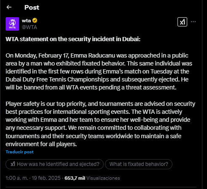Click the Grok icon inside the first suggestion chip

tap(13, 164)
